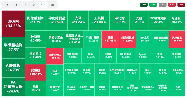187x99 pixels.
Task: Select the 1月 time range tab
Action: pyautogui.click(x=25, y=5)
